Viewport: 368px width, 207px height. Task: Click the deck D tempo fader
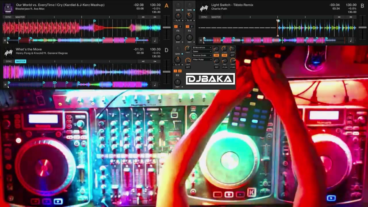pyautogui.click(x=166, y=72)
